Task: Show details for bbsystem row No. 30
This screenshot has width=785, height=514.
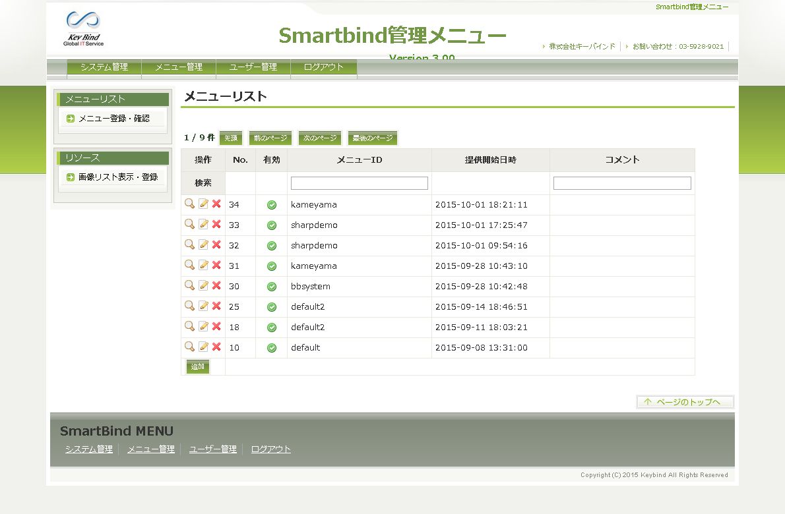Action: pyautogui.click(x=189, y=285)
